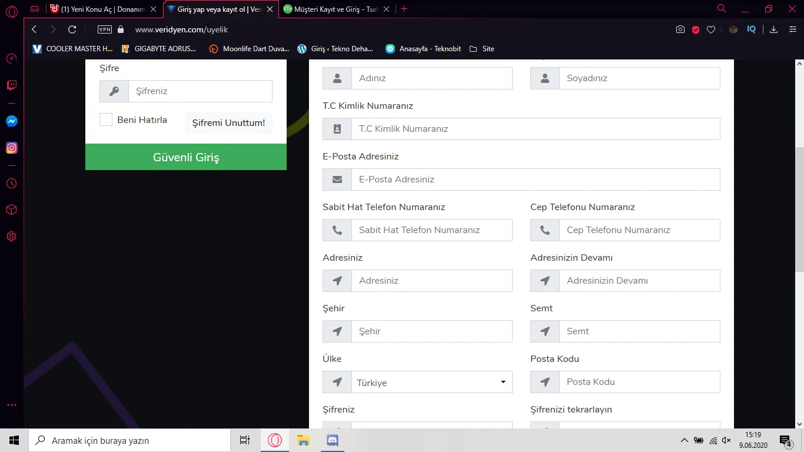Open the GX Corner gamepad tab
804x452 pixels.
(x=35, y=9)
